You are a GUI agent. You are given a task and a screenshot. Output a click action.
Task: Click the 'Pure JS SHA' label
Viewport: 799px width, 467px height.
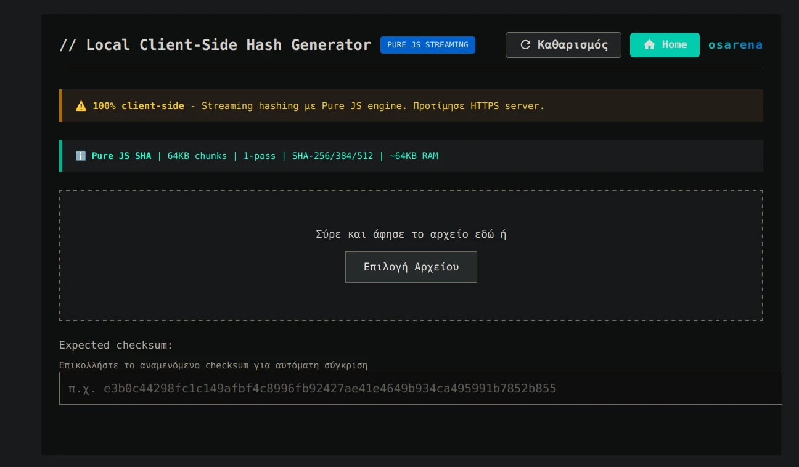pos(121,156)
